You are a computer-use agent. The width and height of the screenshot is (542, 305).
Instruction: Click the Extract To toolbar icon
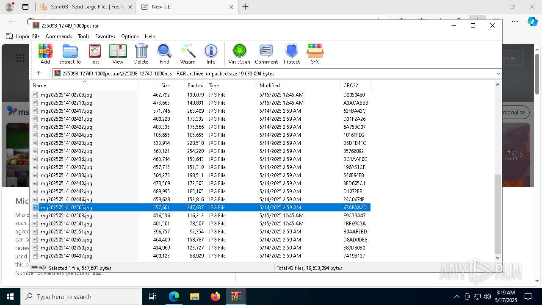tap(70, 54)
